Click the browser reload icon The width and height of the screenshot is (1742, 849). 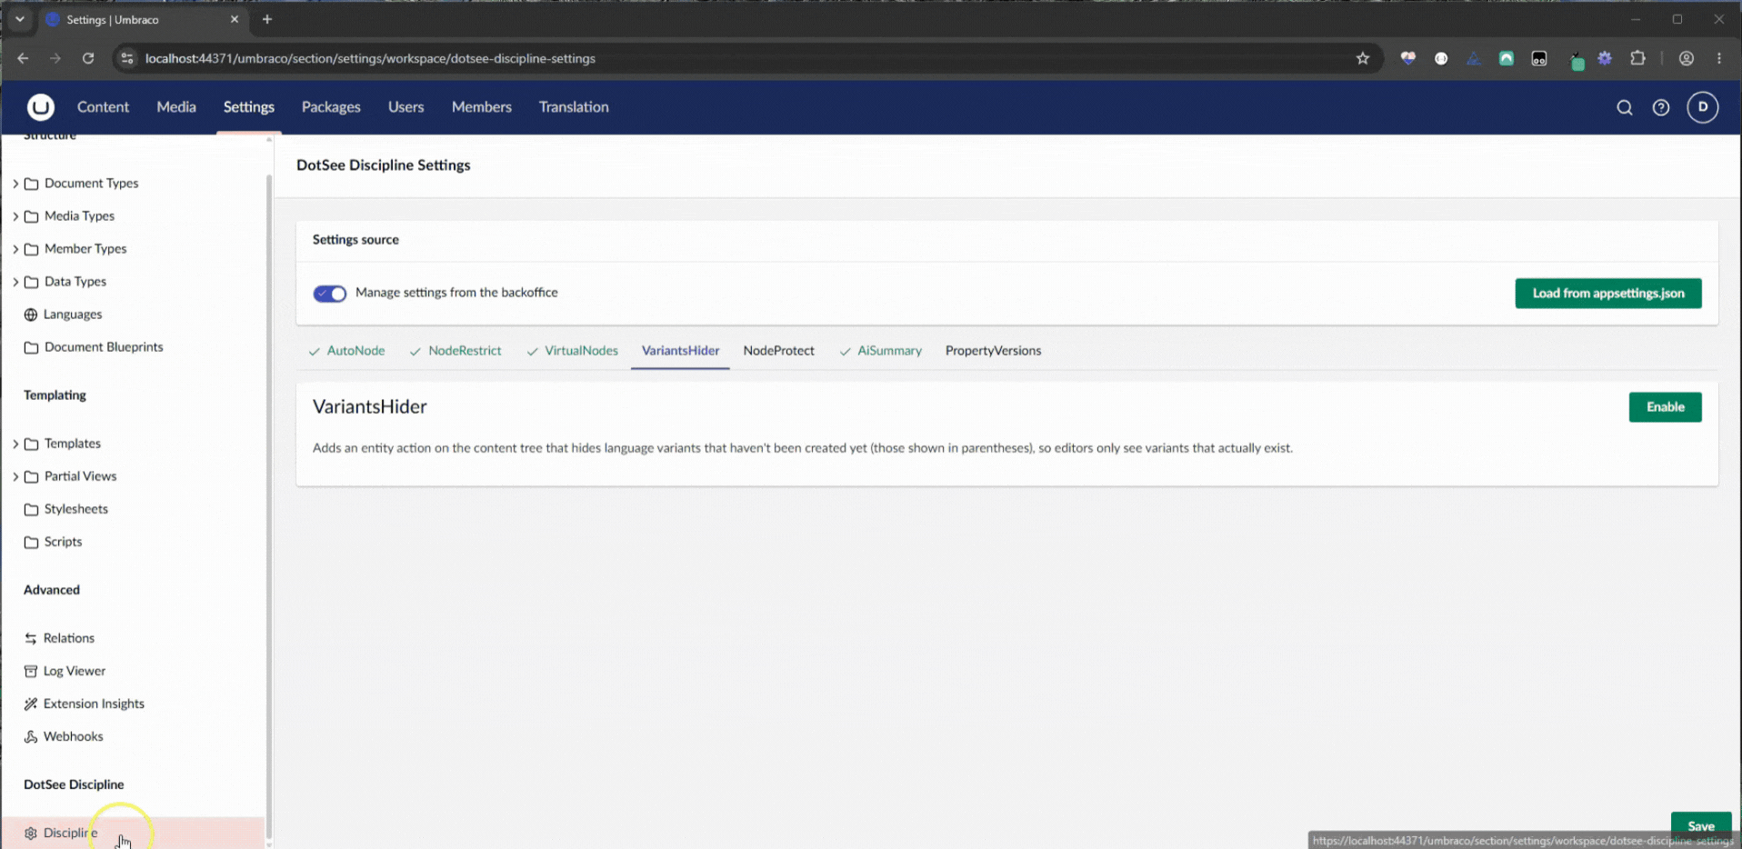(88, 58)
